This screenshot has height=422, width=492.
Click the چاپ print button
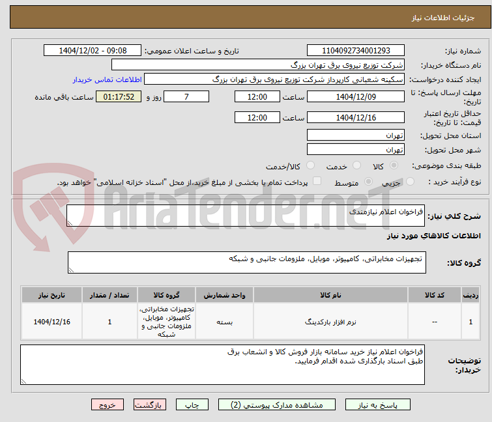[192, 404]
